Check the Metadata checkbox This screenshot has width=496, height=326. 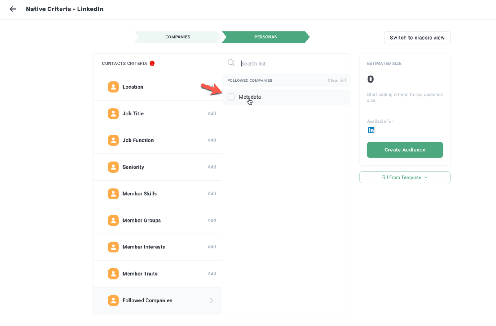[x=231, y=97]
